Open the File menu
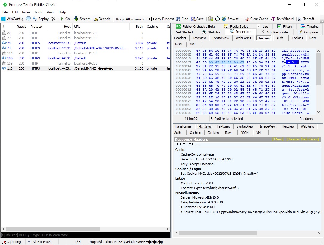The image size is (324, 245). [x=5, y=12]
